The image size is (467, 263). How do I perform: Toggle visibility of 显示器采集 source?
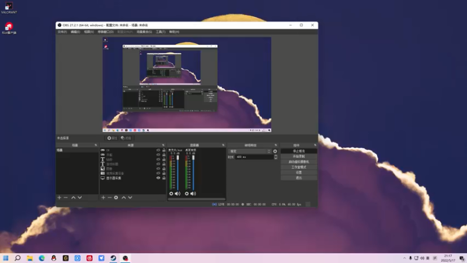(158, 178)
